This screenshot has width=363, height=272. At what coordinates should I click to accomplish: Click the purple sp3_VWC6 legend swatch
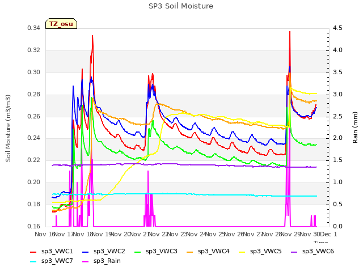pyautogui.click(x=294, y=252)
